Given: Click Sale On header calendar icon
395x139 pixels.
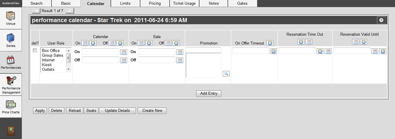Looking at the screenshot, I should pyautogui.click(x=141, y=43).
